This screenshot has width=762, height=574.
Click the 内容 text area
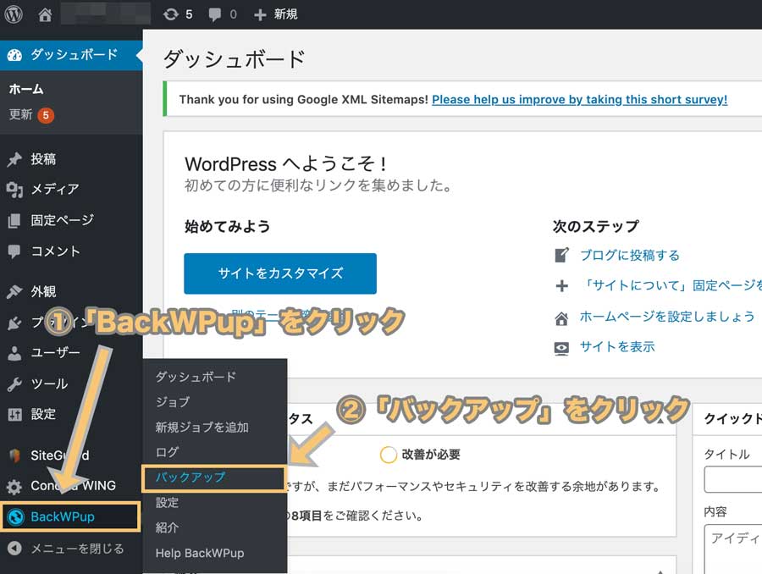(x=733, y=549)
